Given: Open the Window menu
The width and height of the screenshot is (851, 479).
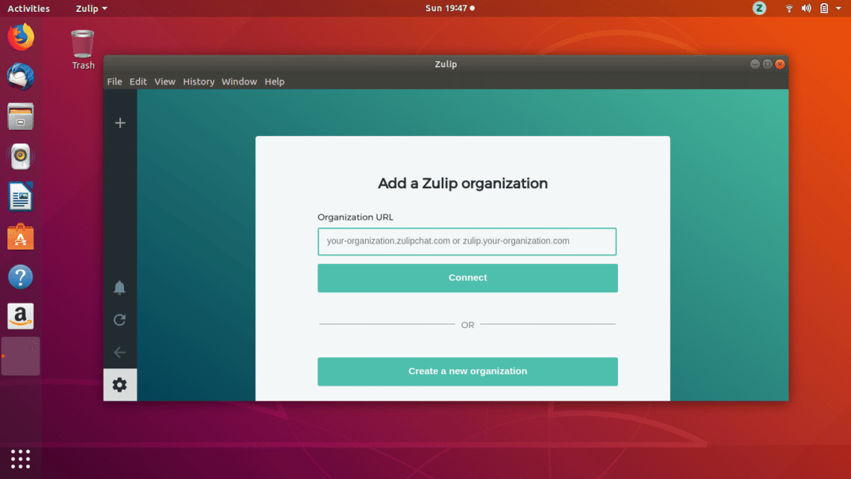Looking at the screenshot, I should click(x=239, y=81).
